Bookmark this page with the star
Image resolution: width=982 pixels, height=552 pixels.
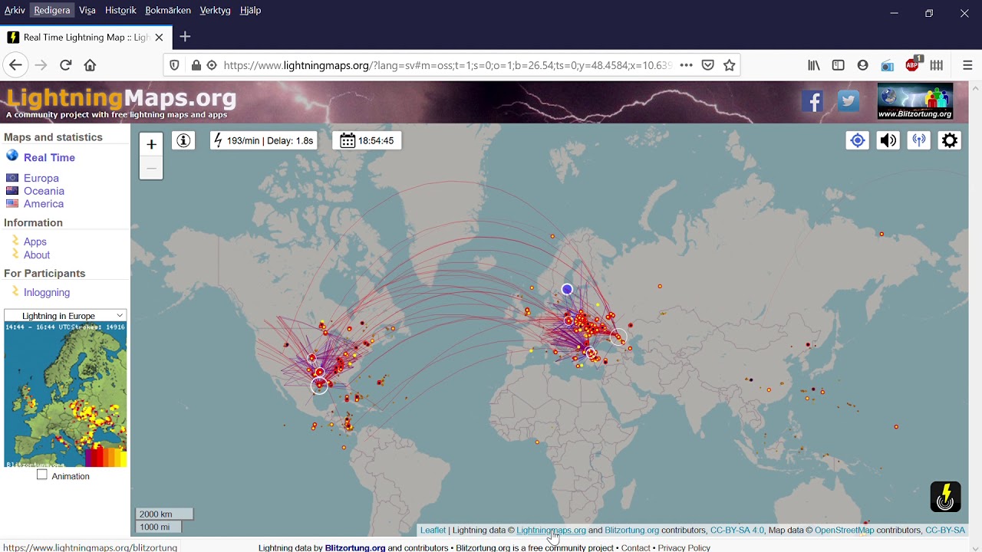pos(730,65)
